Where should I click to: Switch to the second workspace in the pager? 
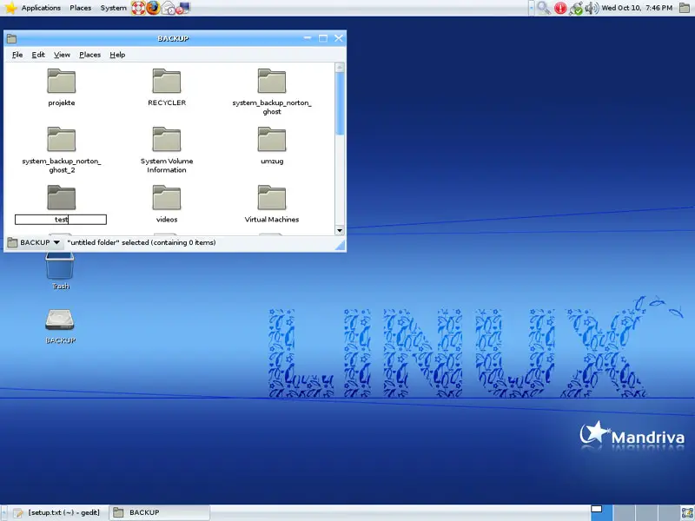[x=624, y=512]
